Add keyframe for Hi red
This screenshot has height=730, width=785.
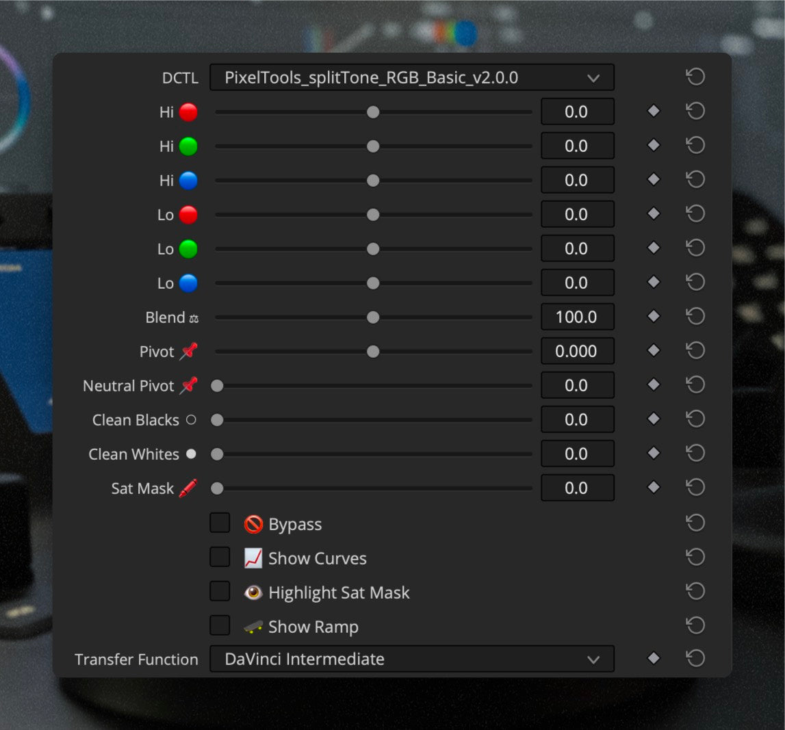tap(654, 111)
